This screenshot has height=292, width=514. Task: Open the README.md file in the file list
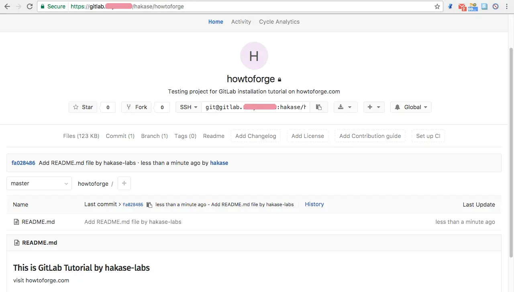tap(38, 222)
